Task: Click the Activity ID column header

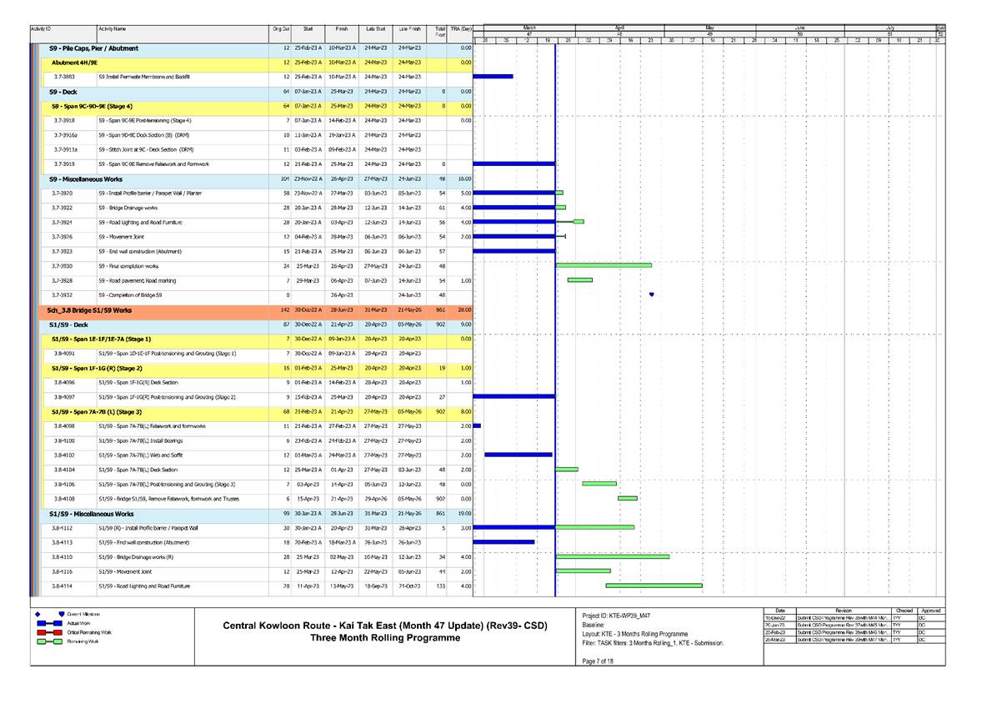Action: click(x=40, y=29)
